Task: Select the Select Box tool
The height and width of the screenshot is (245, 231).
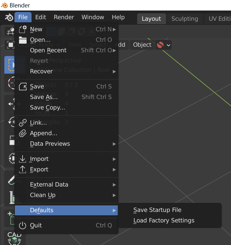Action: pyautogui.click(x=10, y=65)
